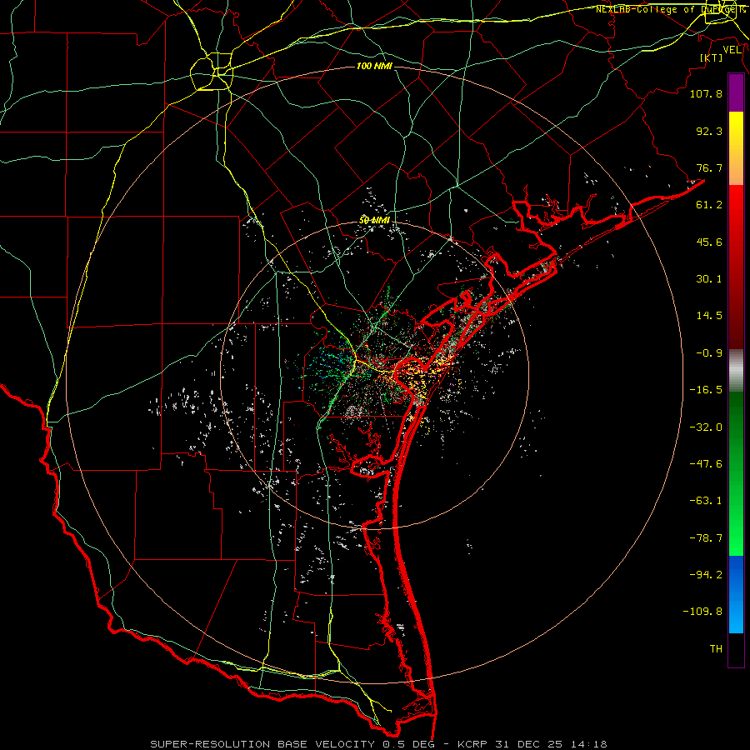Click the TH legend label
Image resolution: width=750 pixels, height=750 pixels.
coord(716,649)
